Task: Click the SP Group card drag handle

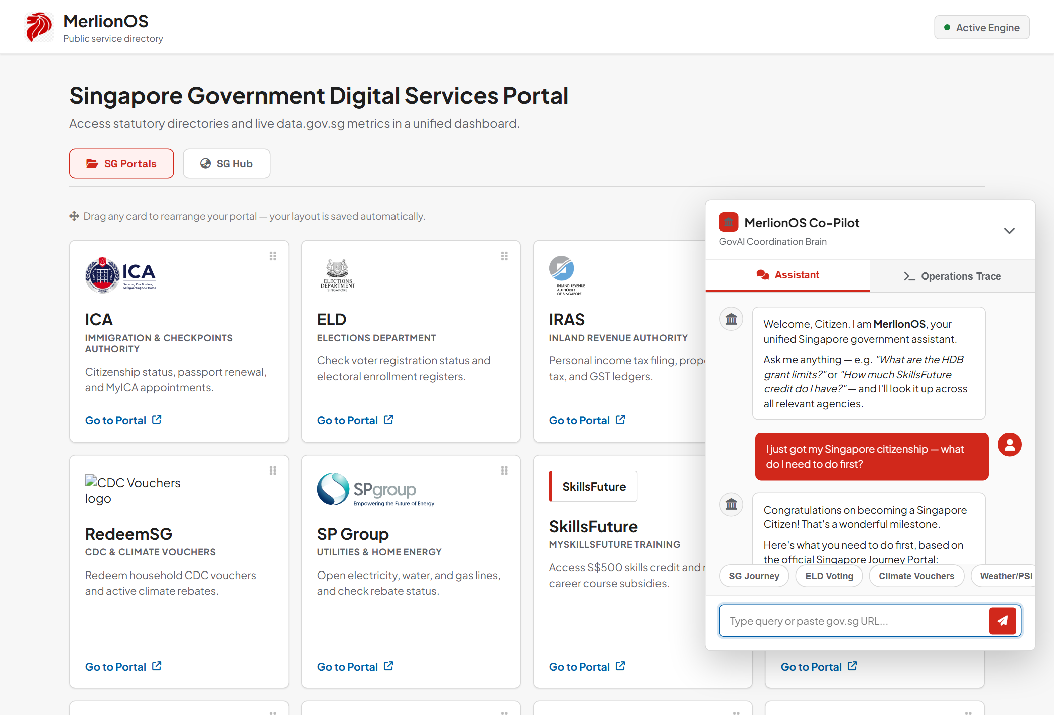Action: coord(504,471)
